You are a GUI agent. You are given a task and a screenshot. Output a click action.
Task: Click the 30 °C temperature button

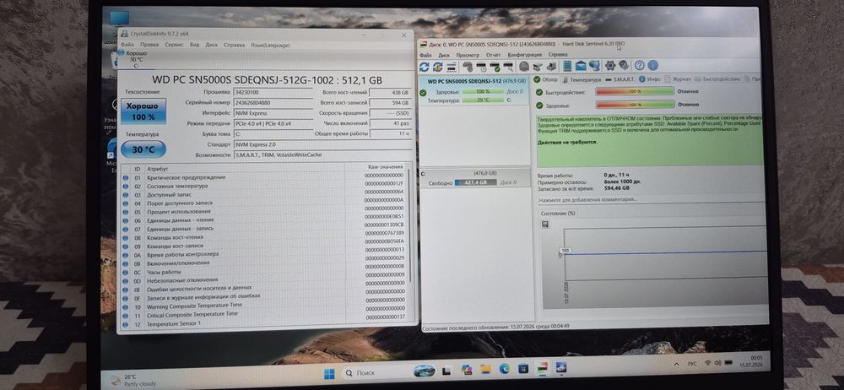click(x=143, y=149)
